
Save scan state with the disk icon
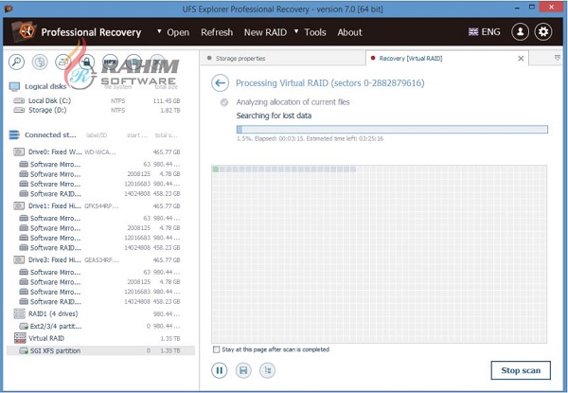click(x=243, y=370)
